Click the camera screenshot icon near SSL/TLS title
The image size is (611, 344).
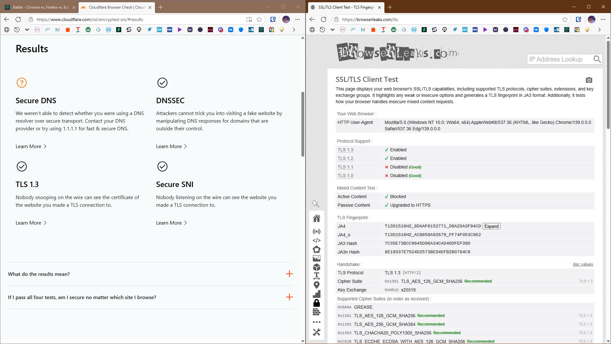tap(589, 80)
